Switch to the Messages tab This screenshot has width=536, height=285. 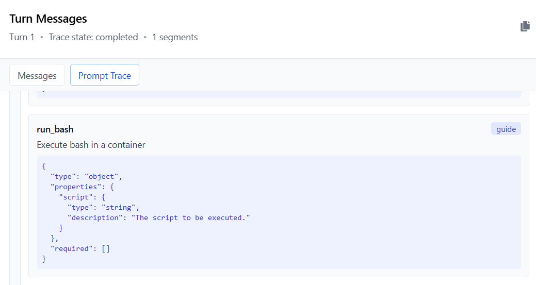point(37,75)
